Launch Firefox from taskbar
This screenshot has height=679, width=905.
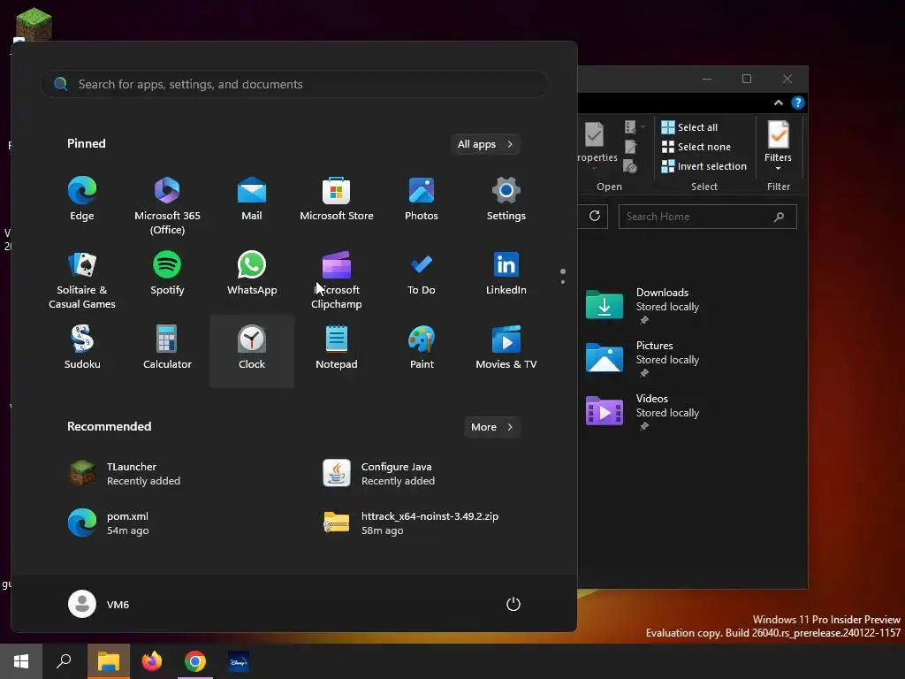pyautogui.click(x=152, y=661)
